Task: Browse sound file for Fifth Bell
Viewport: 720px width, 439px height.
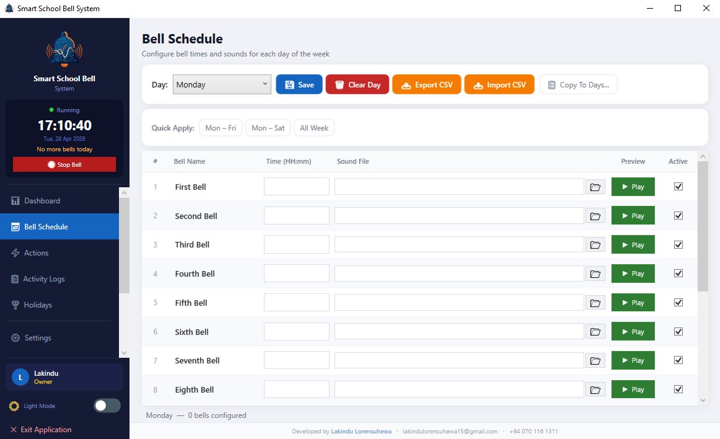Action: (595, 303)
